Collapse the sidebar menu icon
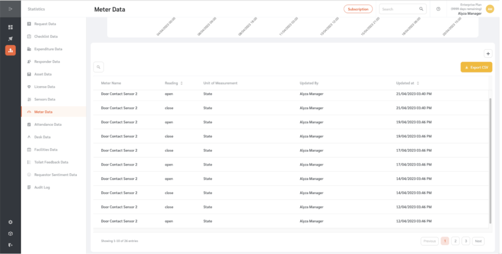 10,9
